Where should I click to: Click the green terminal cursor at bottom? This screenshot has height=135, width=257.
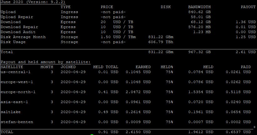point(92,134)
